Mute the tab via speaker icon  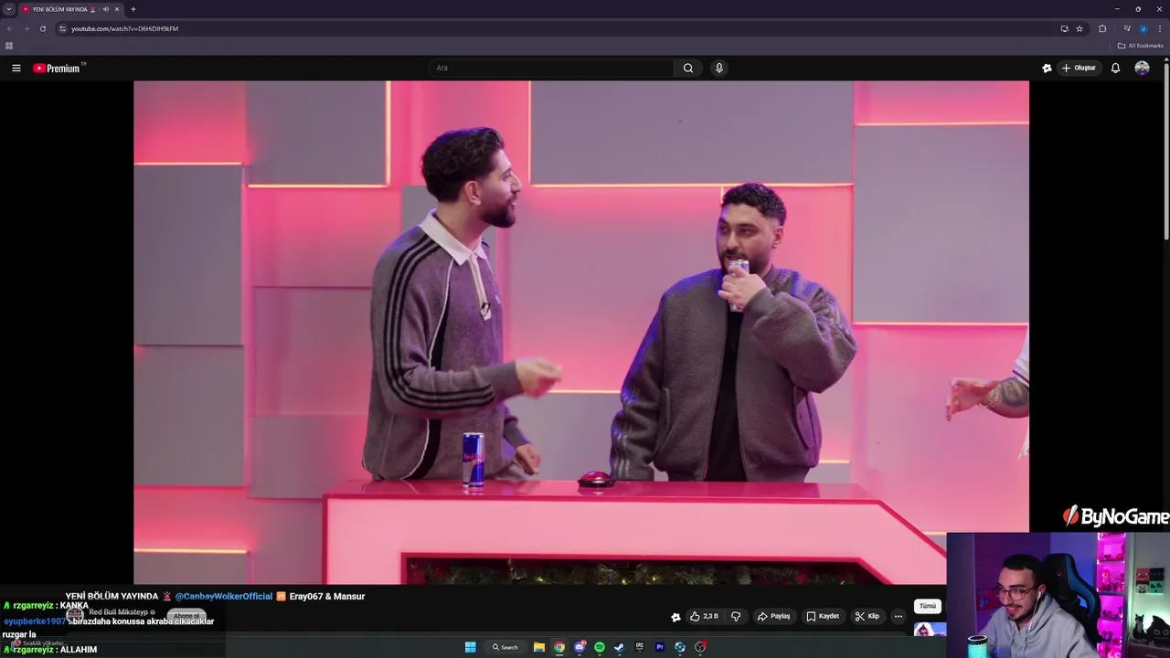point(105,9)
